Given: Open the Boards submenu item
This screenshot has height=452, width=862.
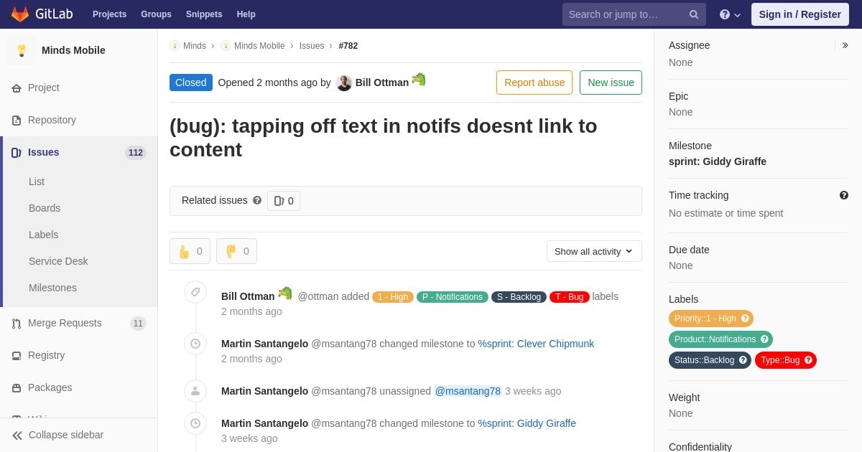Looking at the screenshot, I should tap(45, 208).
